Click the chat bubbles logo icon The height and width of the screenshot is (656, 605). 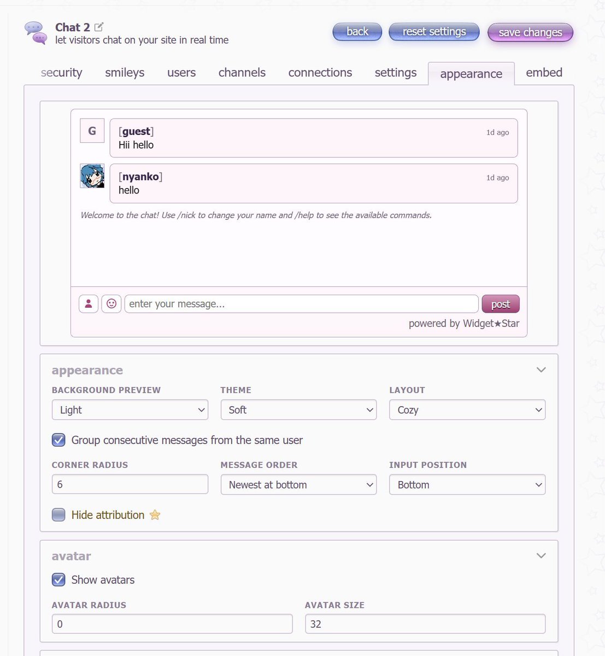36,33
